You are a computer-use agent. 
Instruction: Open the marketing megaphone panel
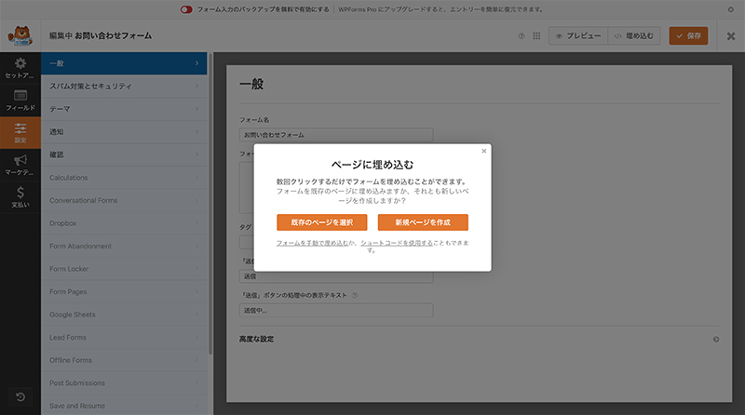[x=20, y=165]
